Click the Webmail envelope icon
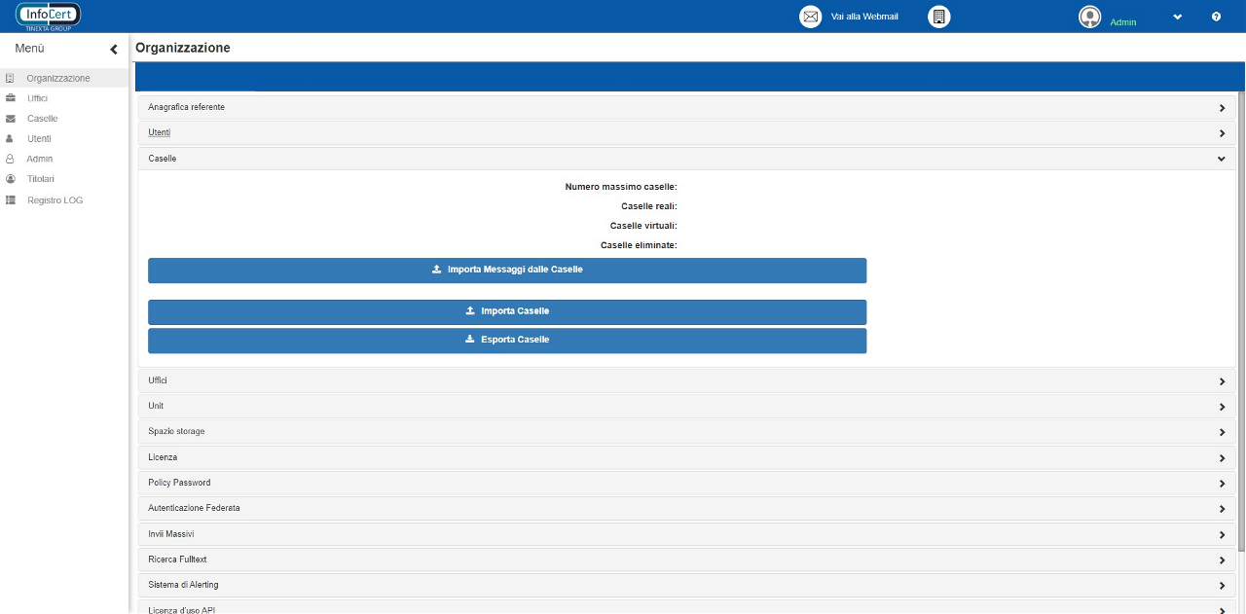 click(x=810, y=17)
